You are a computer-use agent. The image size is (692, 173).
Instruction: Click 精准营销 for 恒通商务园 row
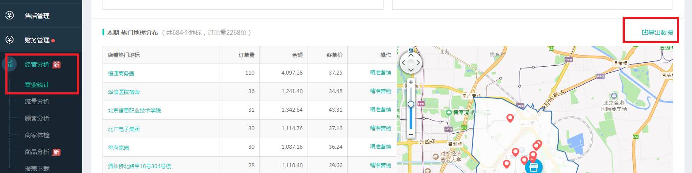click(x=380, y=72)
